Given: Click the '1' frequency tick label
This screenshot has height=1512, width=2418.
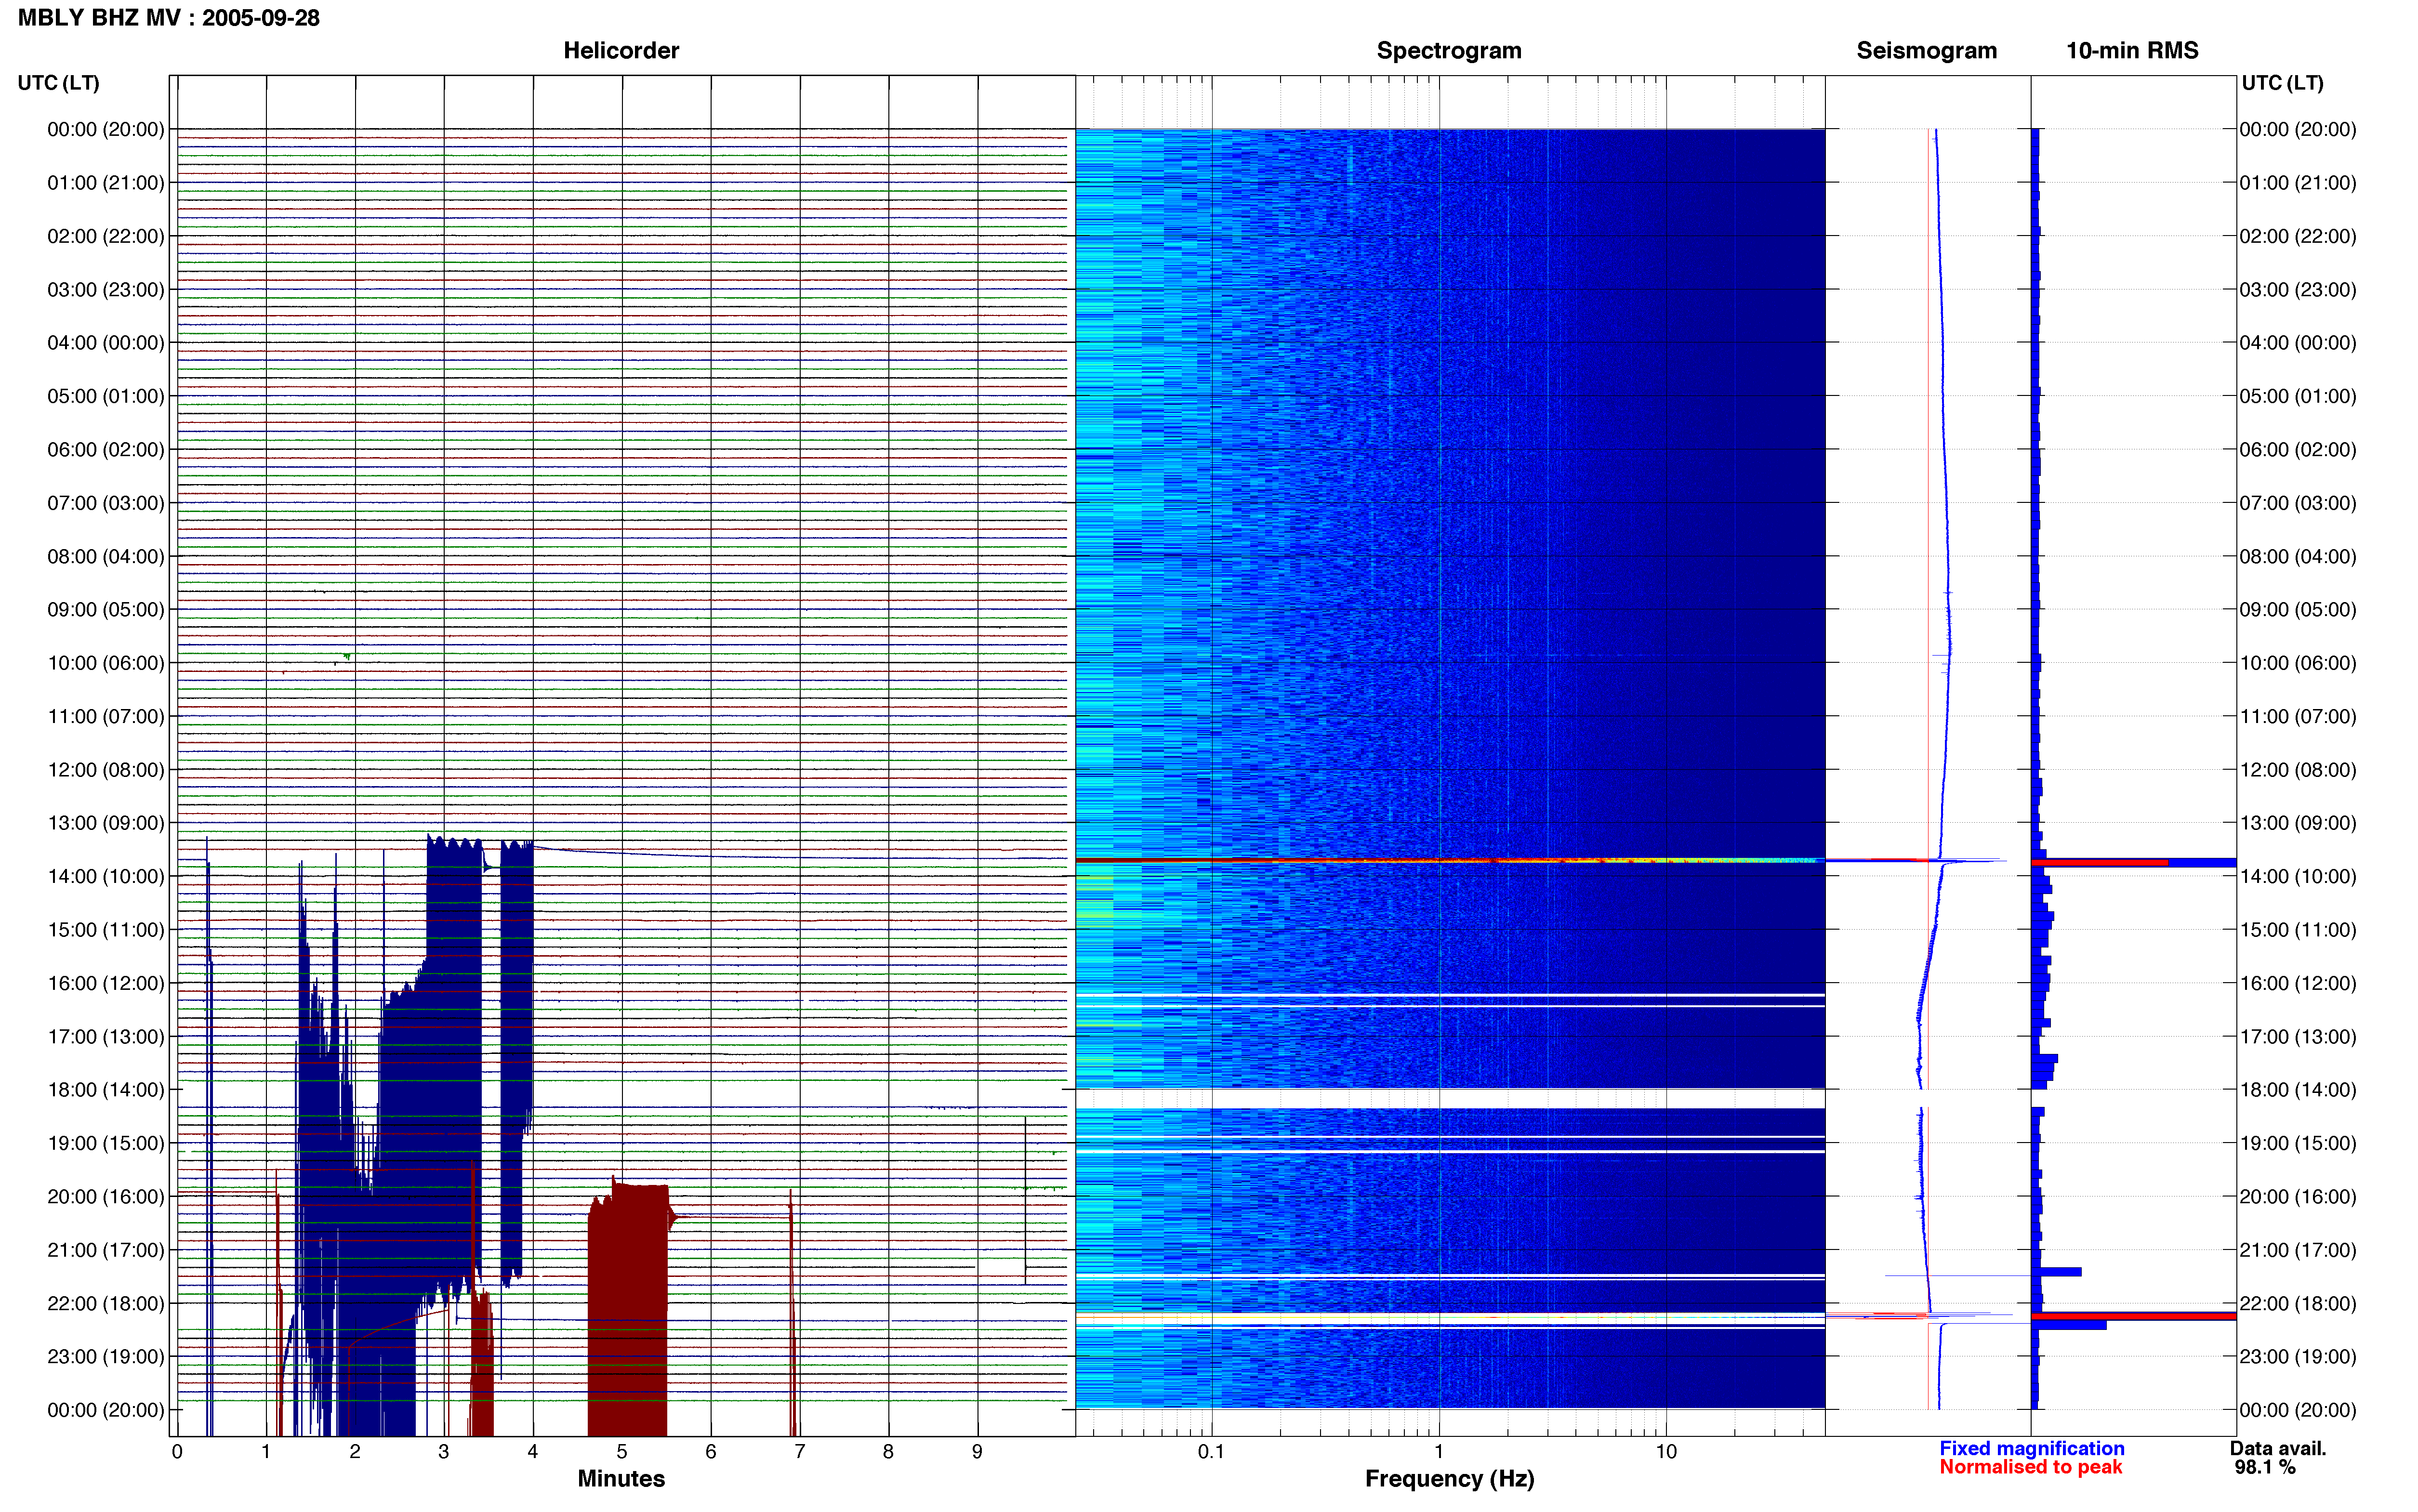Looking at the screenshot, I should click(1439, 1451).
